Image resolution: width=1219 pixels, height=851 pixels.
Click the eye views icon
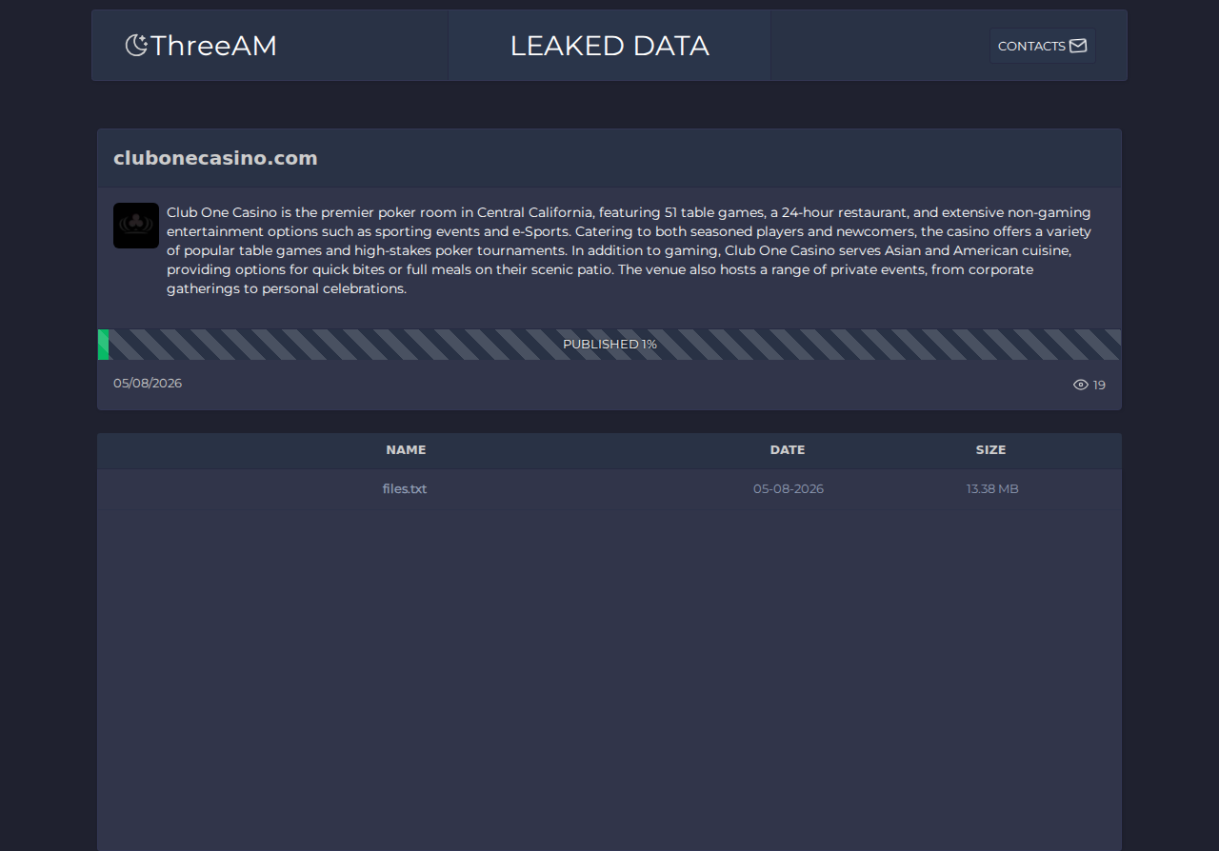[x=1081, y=385]
